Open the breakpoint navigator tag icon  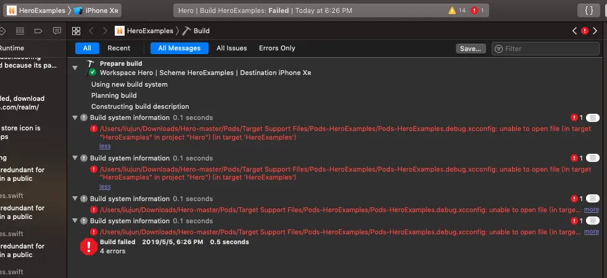pos(38,31)
